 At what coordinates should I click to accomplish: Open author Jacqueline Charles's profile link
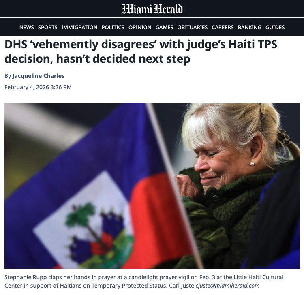click(x=39, y=76)
